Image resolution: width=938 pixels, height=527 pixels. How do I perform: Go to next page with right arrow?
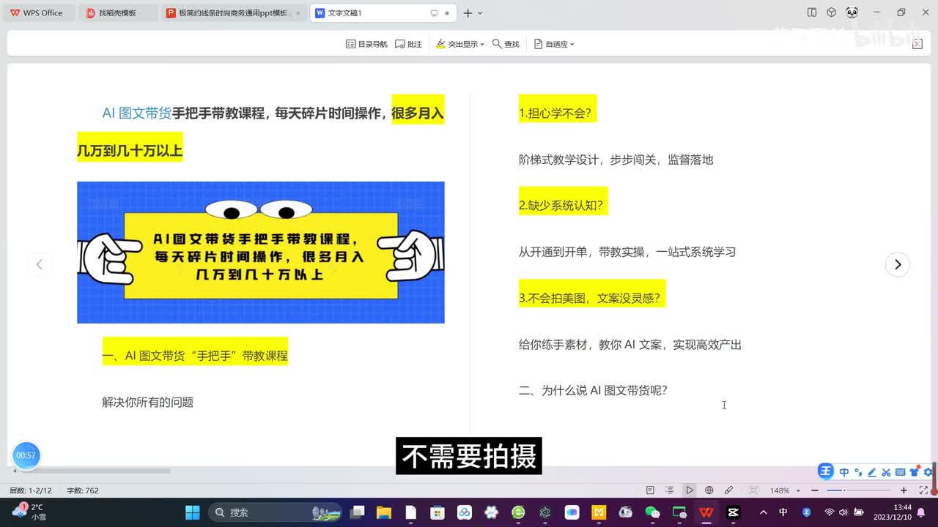click(x=898, y=264)
